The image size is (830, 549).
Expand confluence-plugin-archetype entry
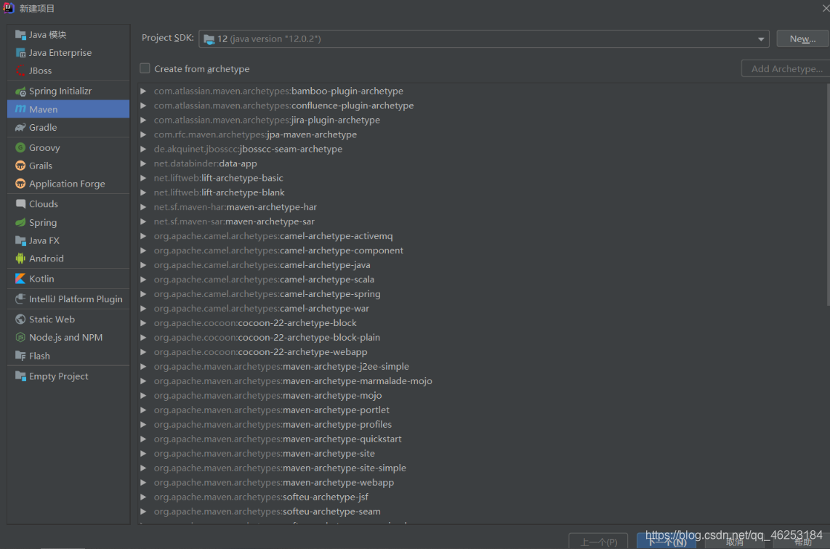[143, 106]
